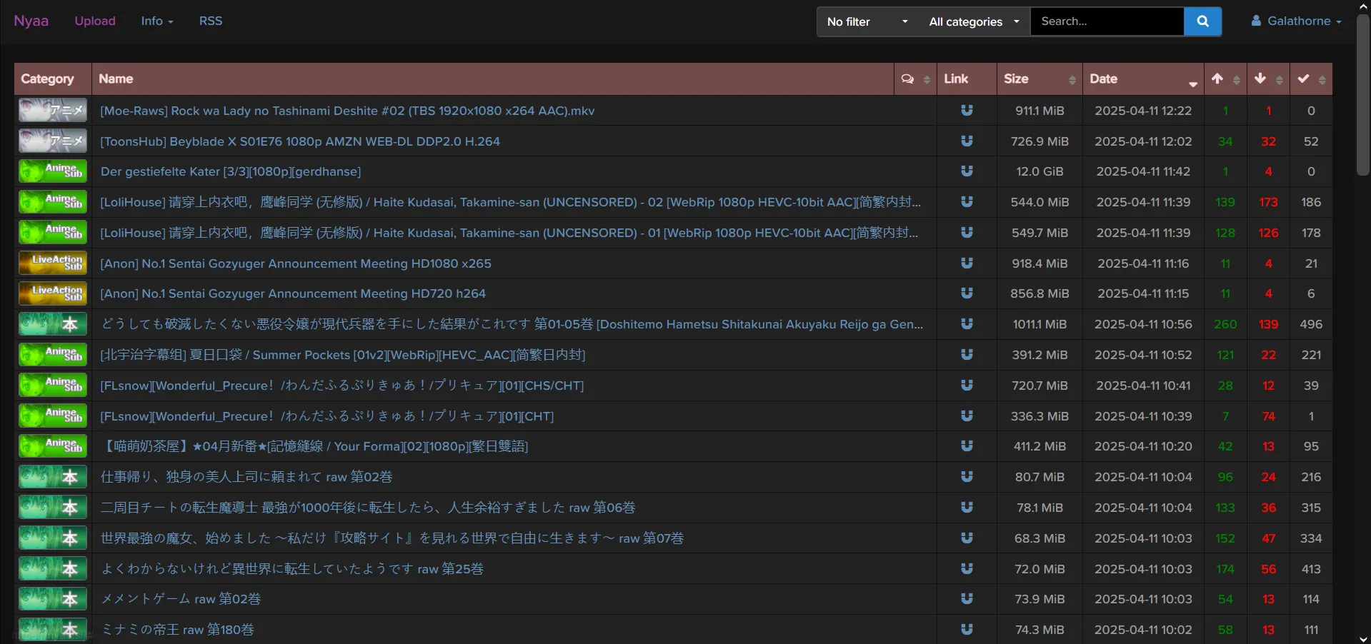This screenshot has width=1371, height=644.
Task: Click Anime Sub category icon for Your Forma row
Action: pos(53,446)
